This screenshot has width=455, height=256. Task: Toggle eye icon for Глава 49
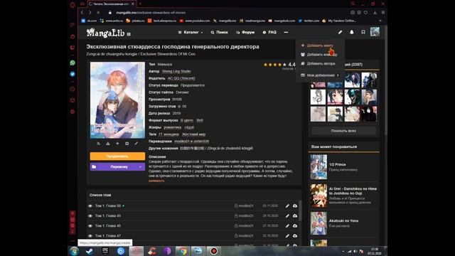[90, 216]
